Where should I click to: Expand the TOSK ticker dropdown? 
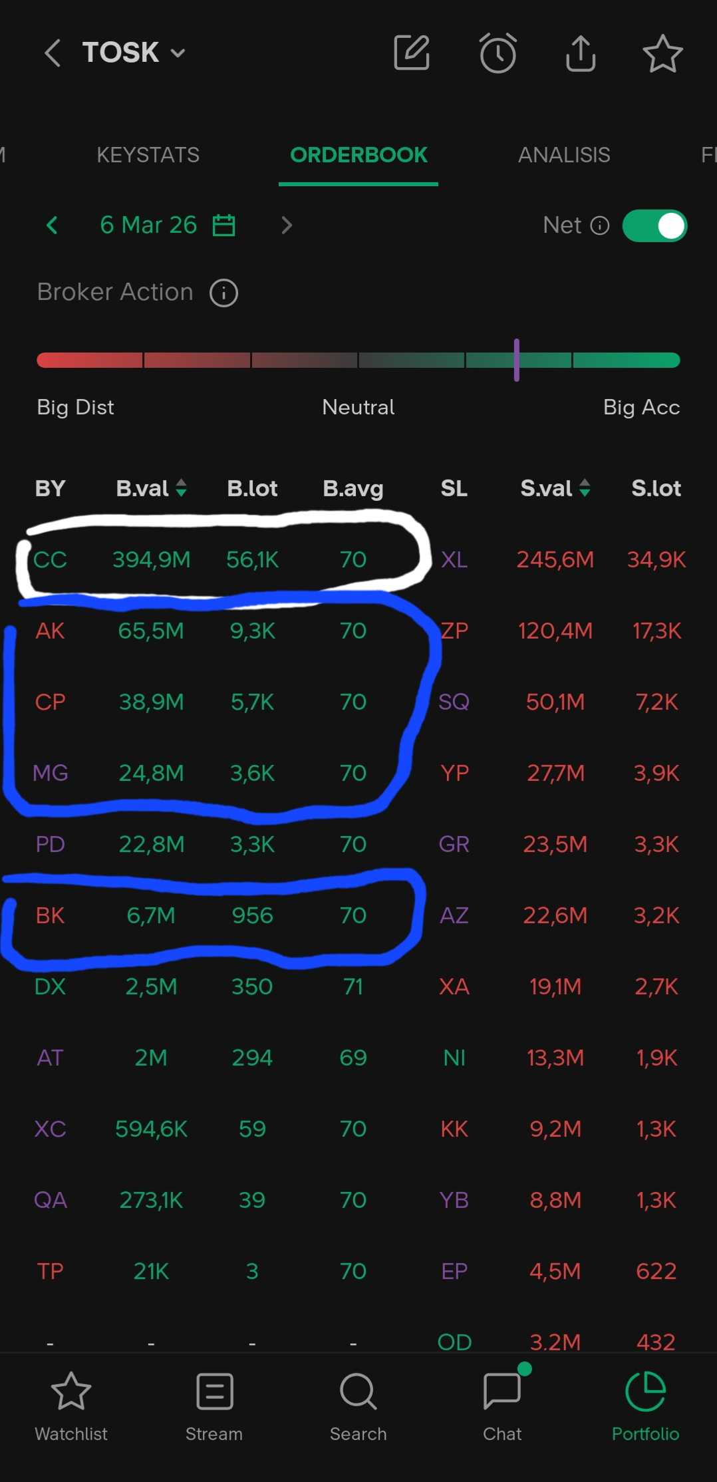pos(178,53)
